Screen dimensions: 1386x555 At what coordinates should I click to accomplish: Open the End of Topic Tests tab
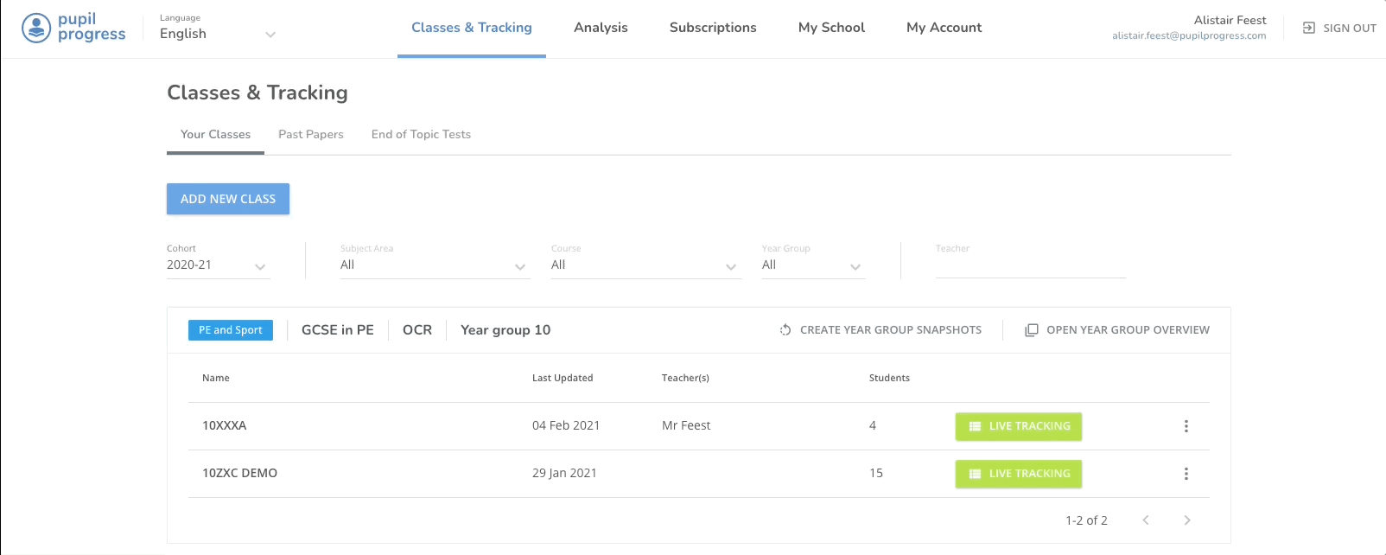click(x=421, y=135)
